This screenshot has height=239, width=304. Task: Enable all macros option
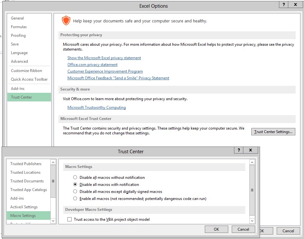(x=74, y=198)
